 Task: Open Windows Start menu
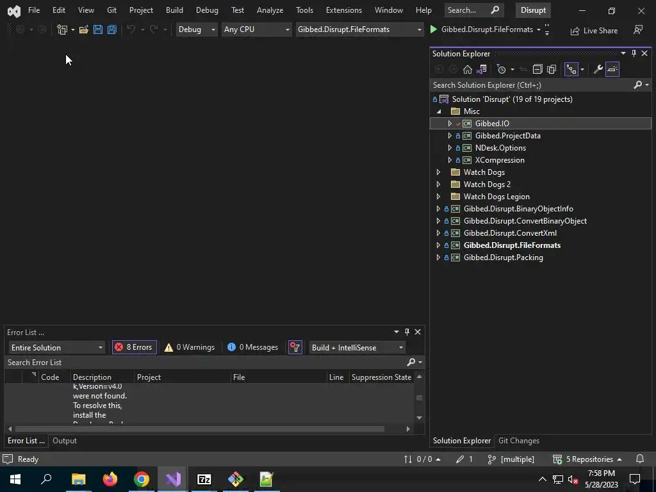point(15,479)
